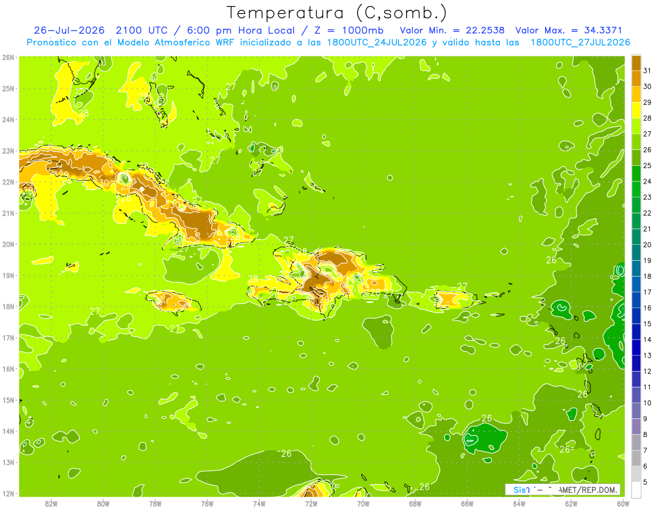
Task: Select the "1800UTC_27JUL2026" valid-until time
Action: pyautogui.click(x=580, y=42)
